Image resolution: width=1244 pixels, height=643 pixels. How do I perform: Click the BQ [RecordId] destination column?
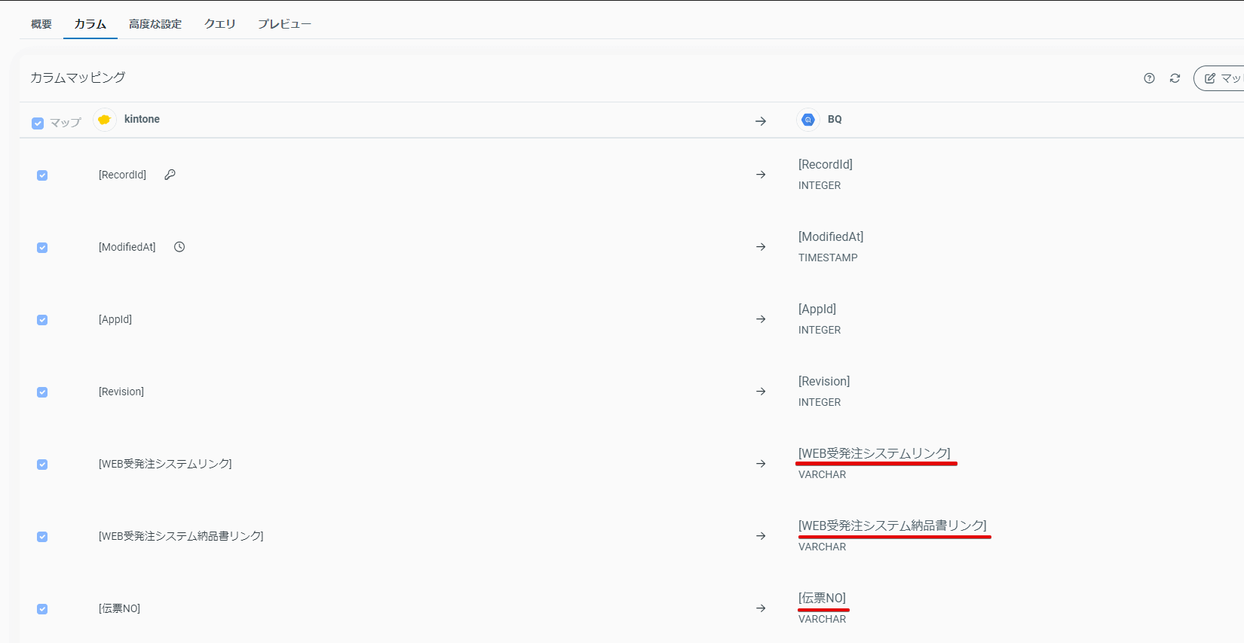point(826,164)
